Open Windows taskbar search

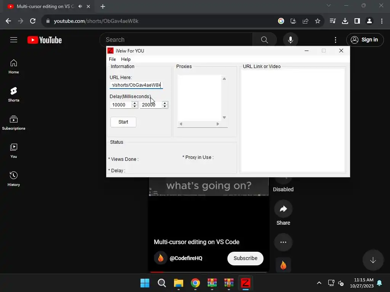pos(161,283)
